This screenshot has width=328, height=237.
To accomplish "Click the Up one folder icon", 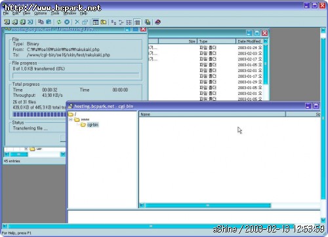I will coord(104,22).
